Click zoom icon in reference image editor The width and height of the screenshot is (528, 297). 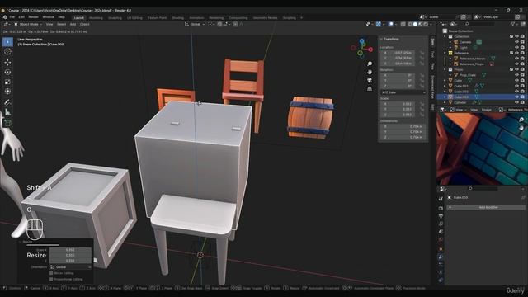(x=521, y=120)
